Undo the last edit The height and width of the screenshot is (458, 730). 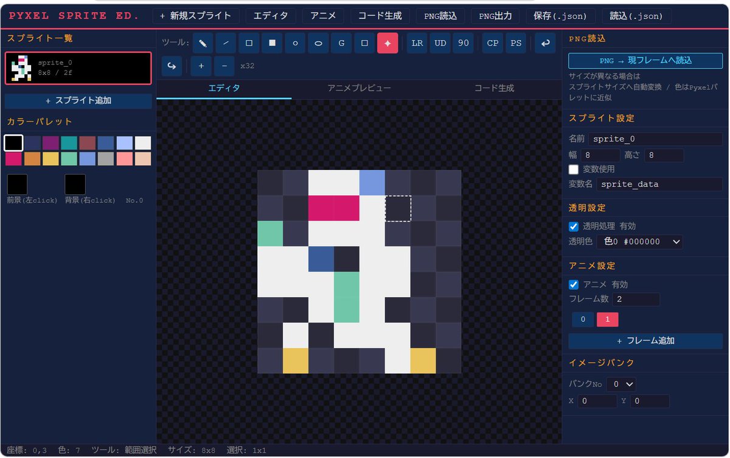[x=544, y=43]
